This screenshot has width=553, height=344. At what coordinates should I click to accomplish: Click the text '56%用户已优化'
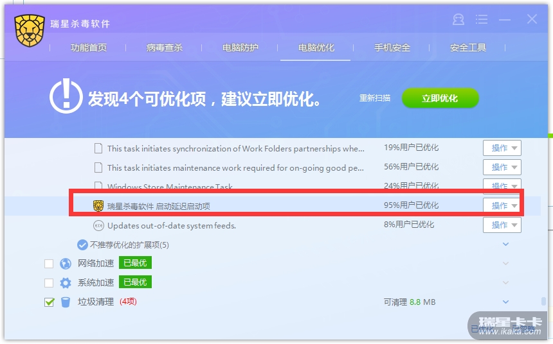pyautogui.click(x=412, y=167)
